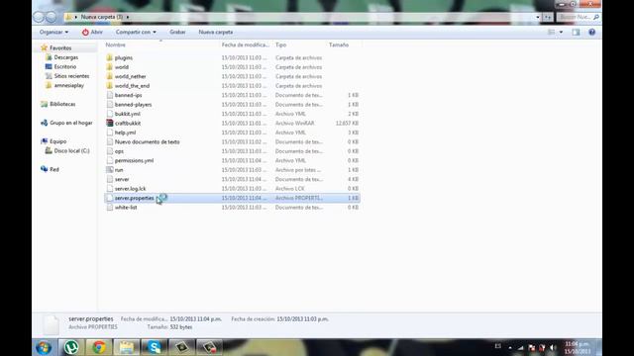The width and height of the screenshot is (634, 356).
Task: Show hidden tray icons arrow
Action: [510, 347]
